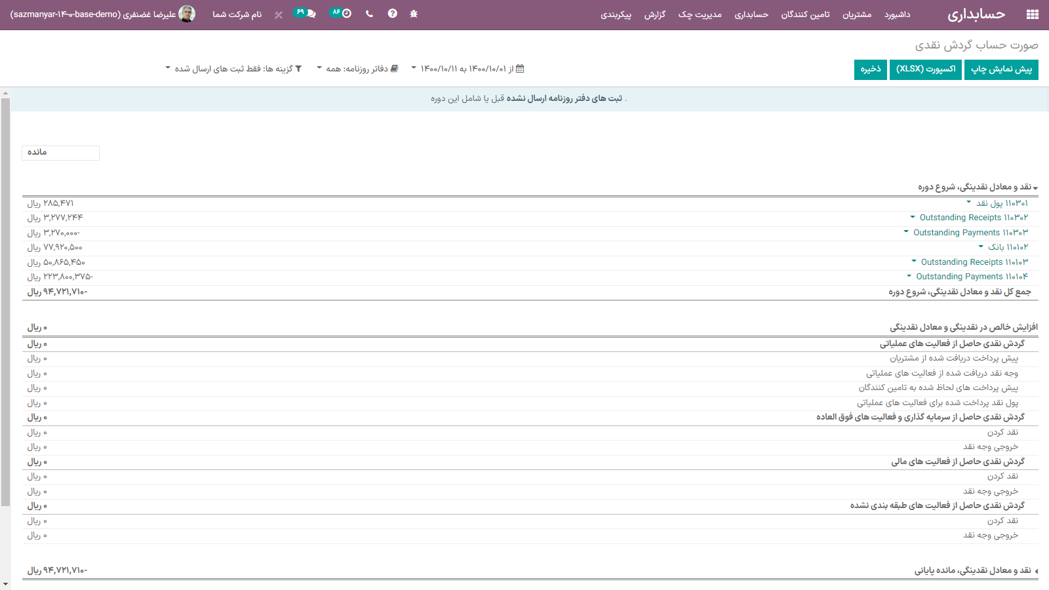1049x590 pixels.
Task: Expand 110102 بانک account row
Action: pos(1004,247)
